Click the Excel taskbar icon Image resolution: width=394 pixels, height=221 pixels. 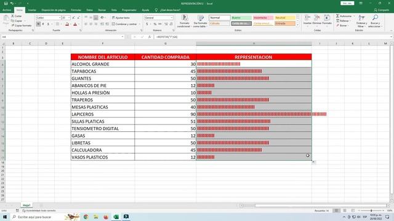click(x=116, y=217)
